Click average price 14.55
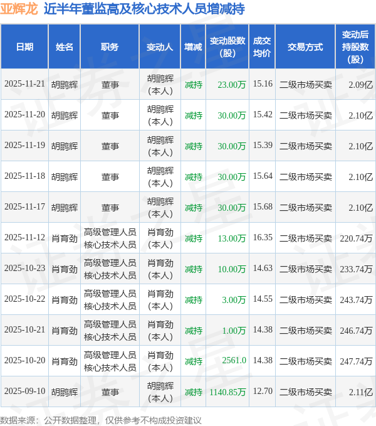This screenshot has height=426, width=376. pos(263,299)
